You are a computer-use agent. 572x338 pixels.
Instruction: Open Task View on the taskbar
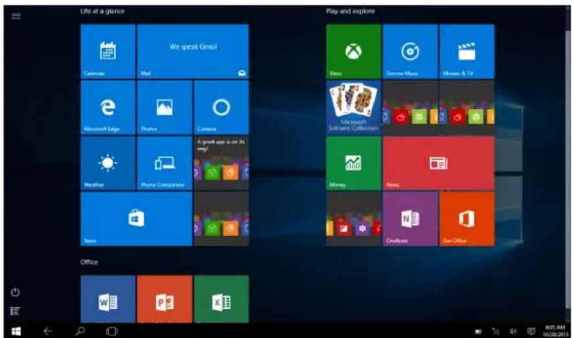pyautogui.click(x=111, y=331)
